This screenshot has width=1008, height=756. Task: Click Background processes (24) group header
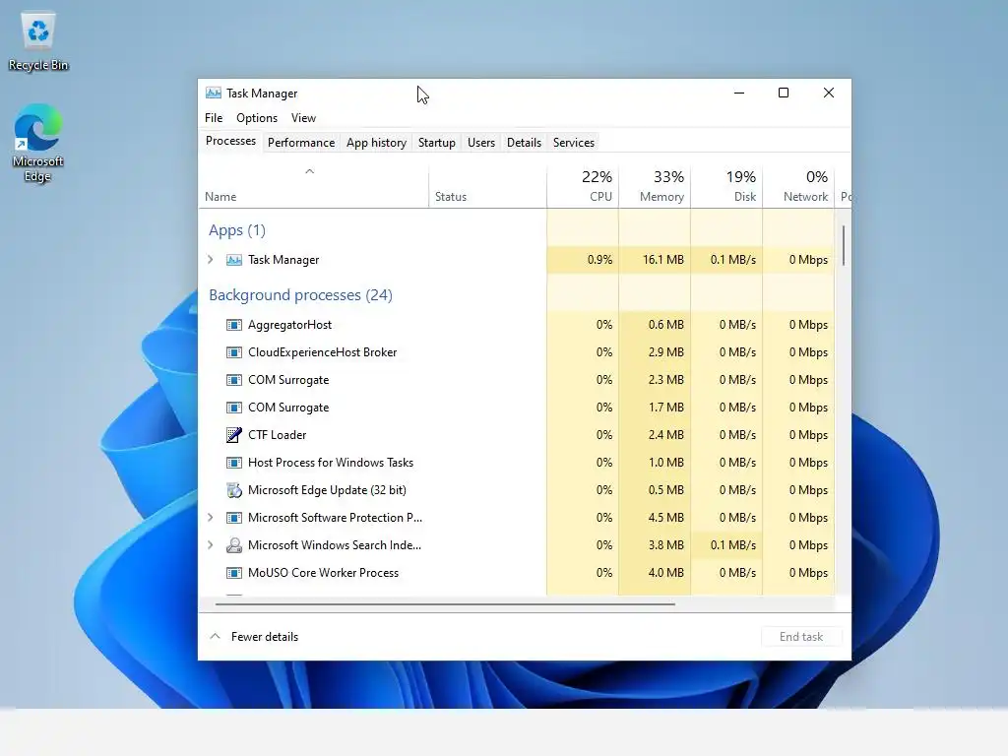click(300, 295)
